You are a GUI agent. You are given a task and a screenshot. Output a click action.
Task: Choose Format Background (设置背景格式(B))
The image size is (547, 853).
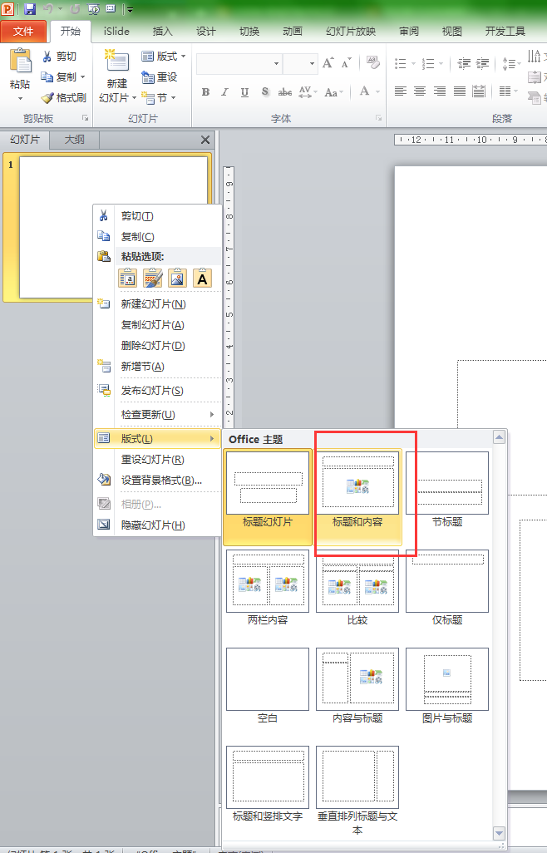click(158, 481)
